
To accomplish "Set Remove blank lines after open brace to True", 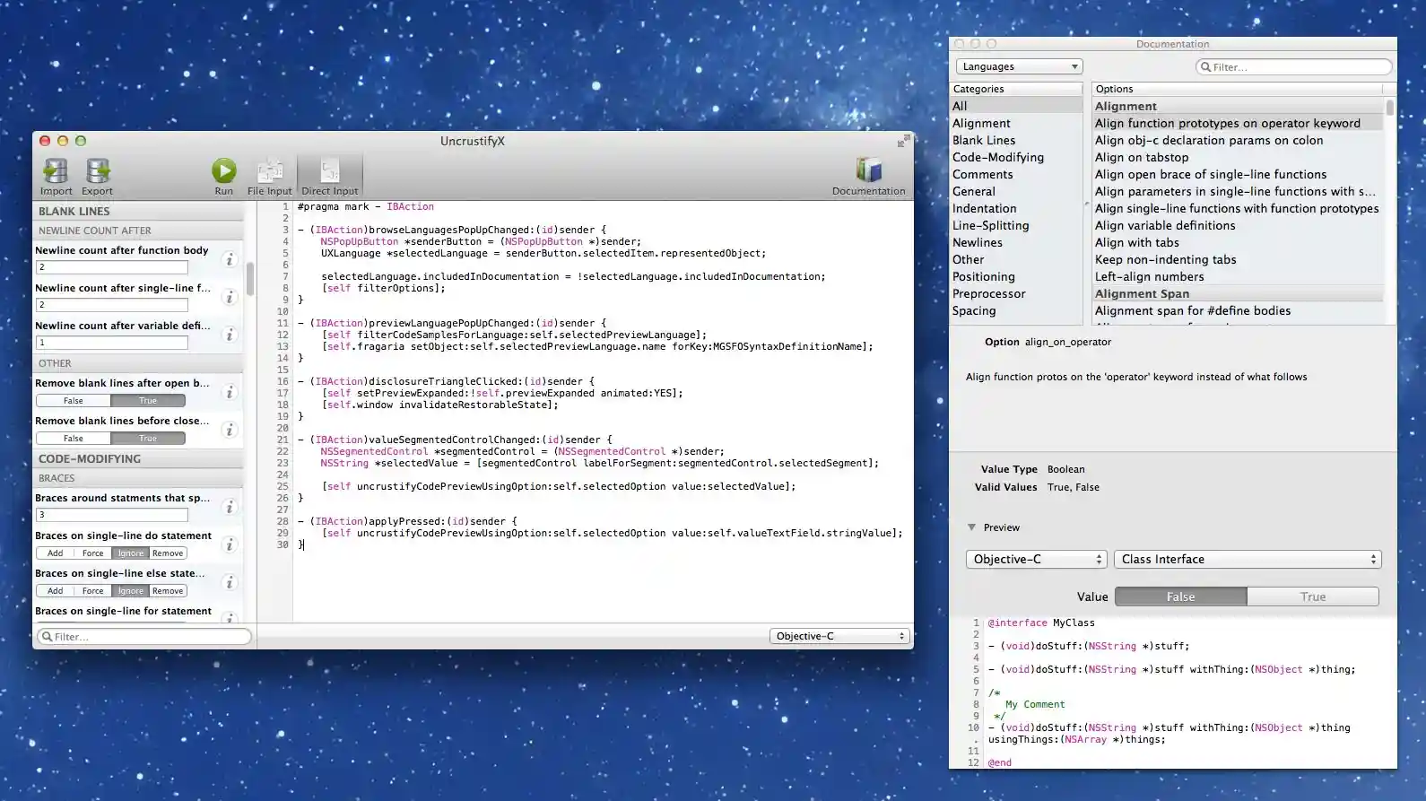I will pos(148,401).
